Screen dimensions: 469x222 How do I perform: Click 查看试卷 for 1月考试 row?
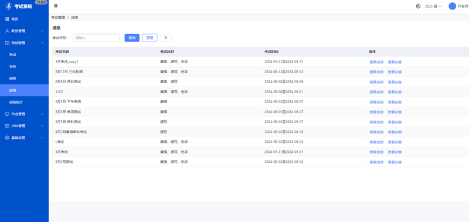[395, 152]
